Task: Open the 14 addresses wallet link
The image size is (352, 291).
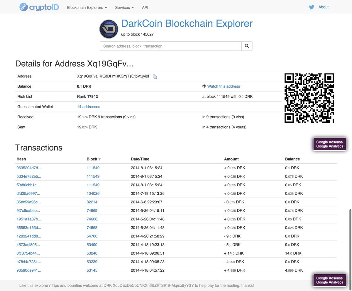Action: point(89,107)
